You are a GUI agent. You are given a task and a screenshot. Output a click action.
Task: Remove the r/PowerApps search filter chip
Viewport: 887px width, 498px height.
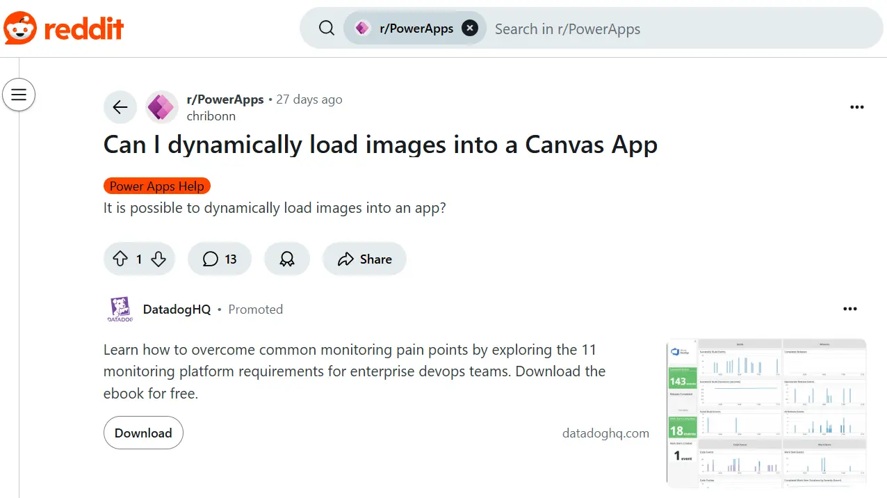[x=470, y=28]
